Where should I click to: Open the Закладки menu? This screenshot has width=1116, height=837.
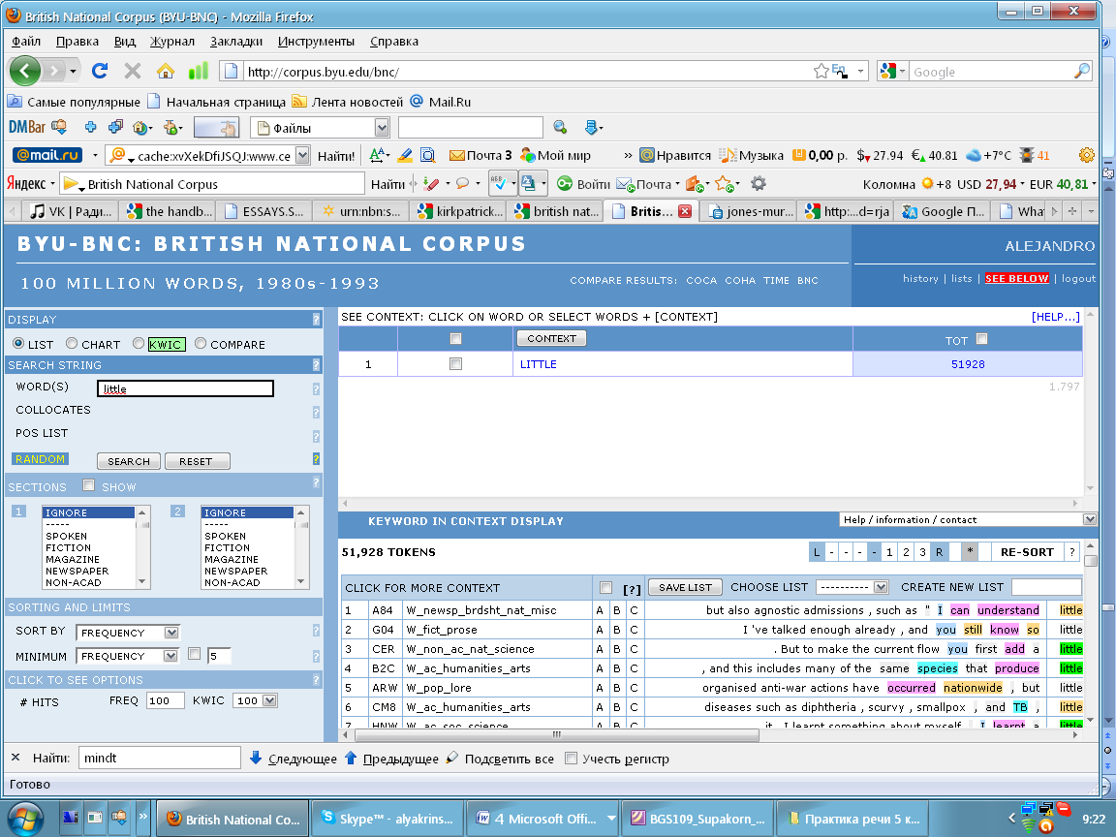(x=235, y=41)
